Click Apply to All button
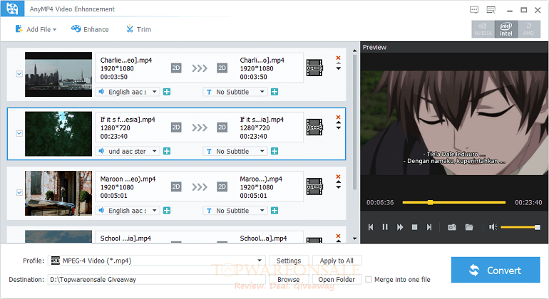 coord(337,261)
